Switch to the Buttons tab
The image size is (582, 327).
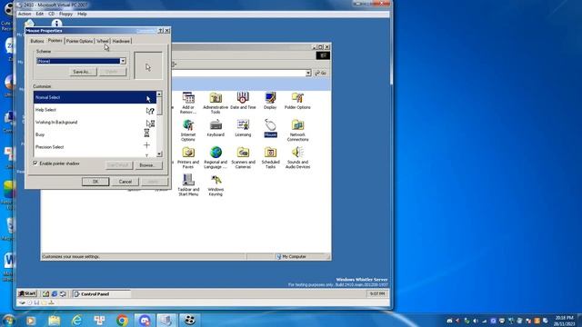36,41
